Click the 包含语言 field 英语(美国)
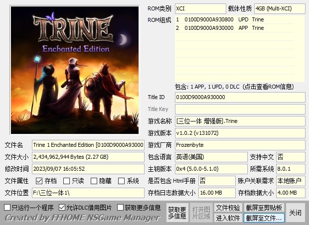309x225 pixels. [211, 157]
